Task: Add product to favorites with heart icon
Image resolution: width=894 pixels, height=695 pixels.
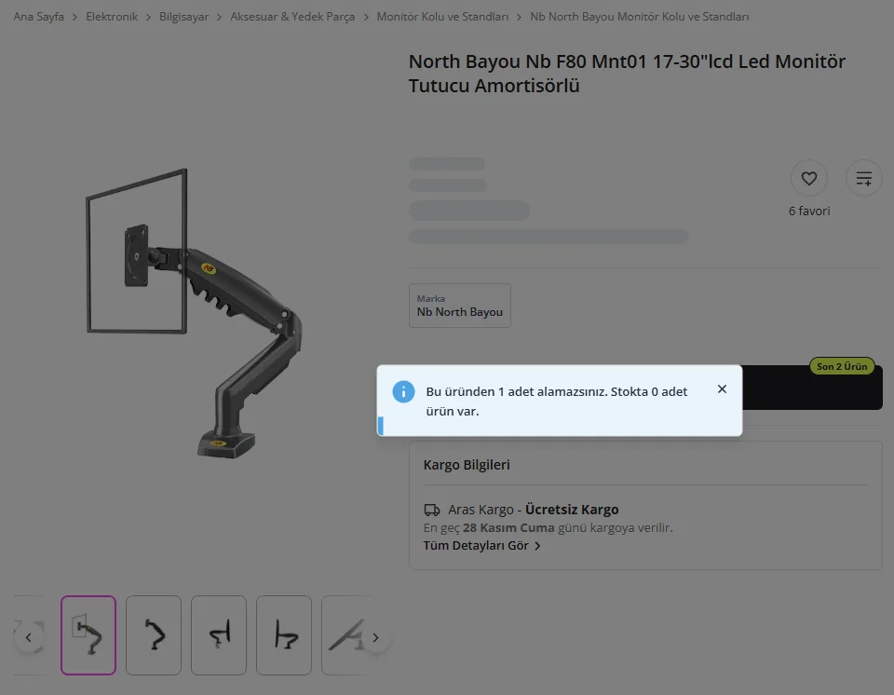Action: [x=808, y=178]
